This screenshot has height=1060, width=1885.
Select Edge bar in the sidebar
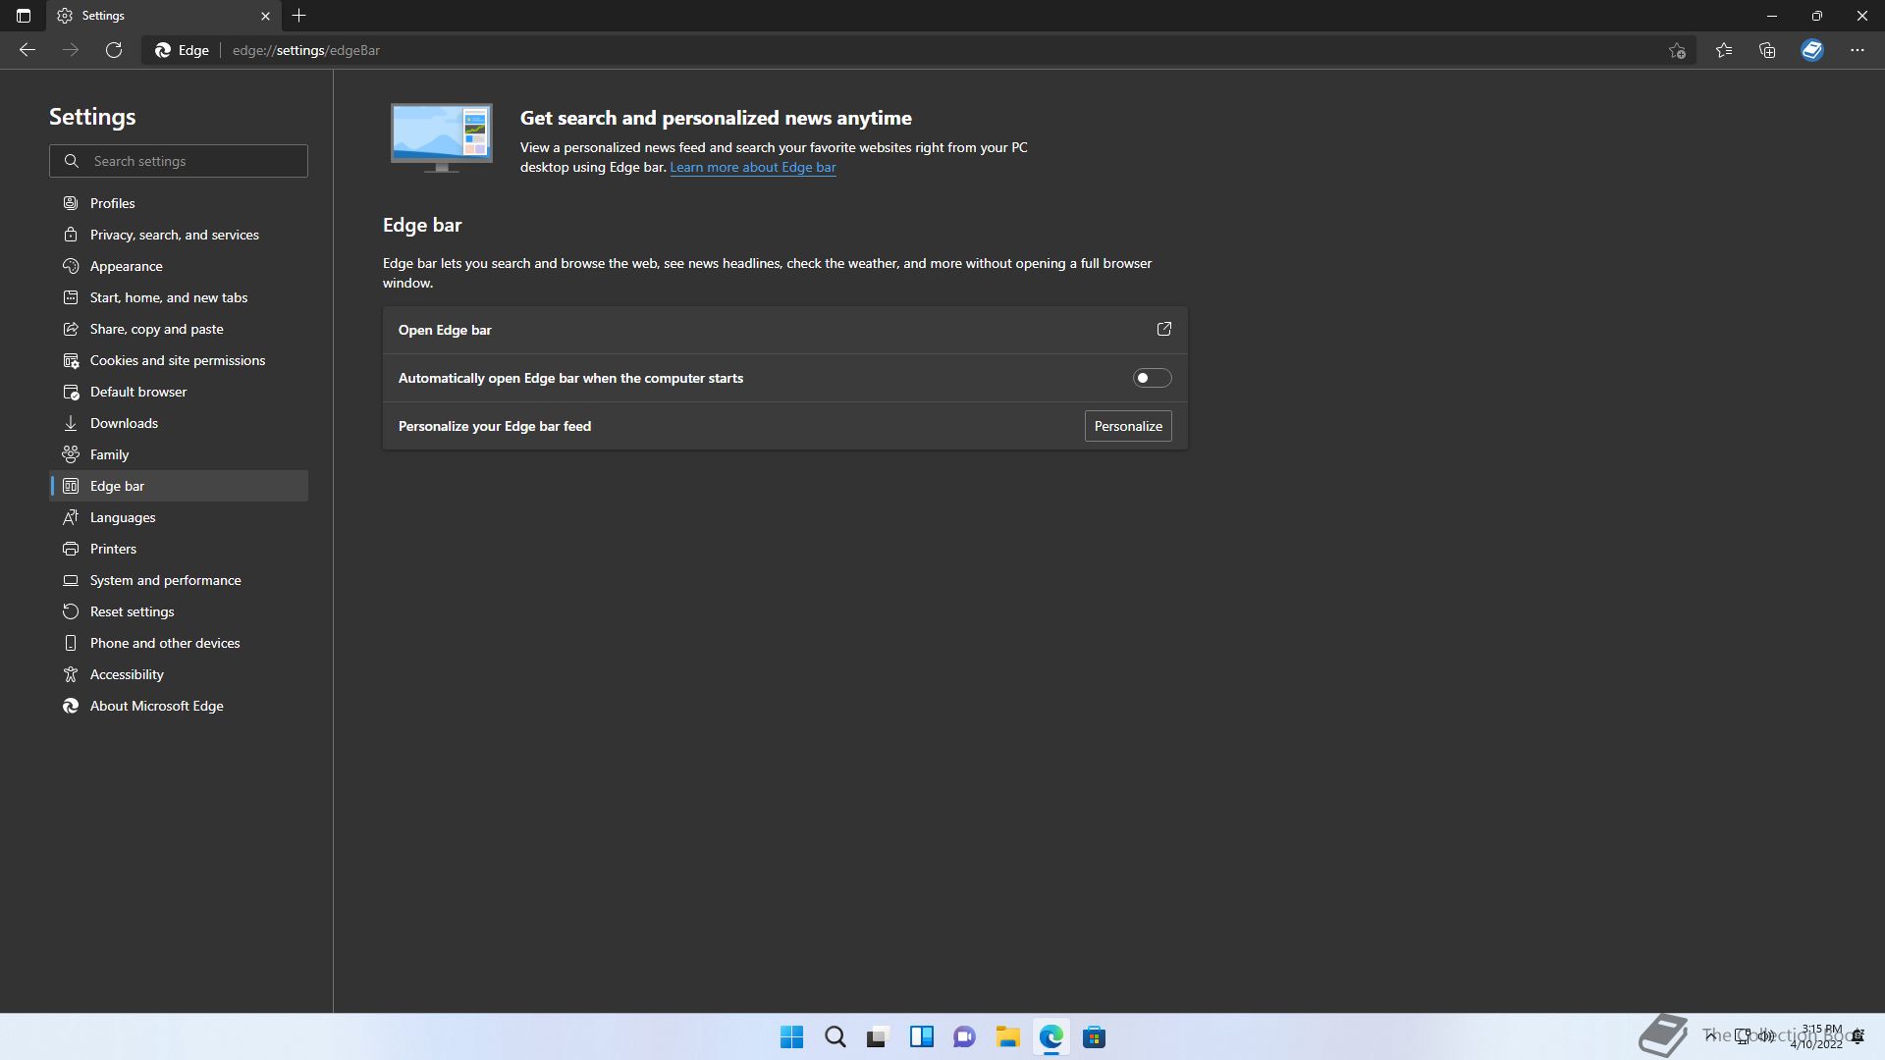(x=179, y=486)
